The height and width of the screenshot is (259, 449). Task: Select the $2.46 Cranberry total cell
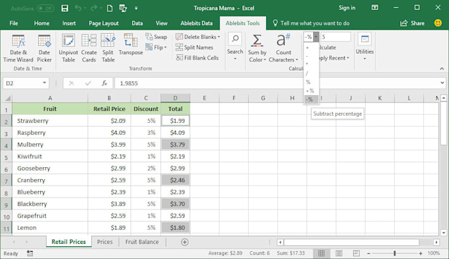point(175,180)
